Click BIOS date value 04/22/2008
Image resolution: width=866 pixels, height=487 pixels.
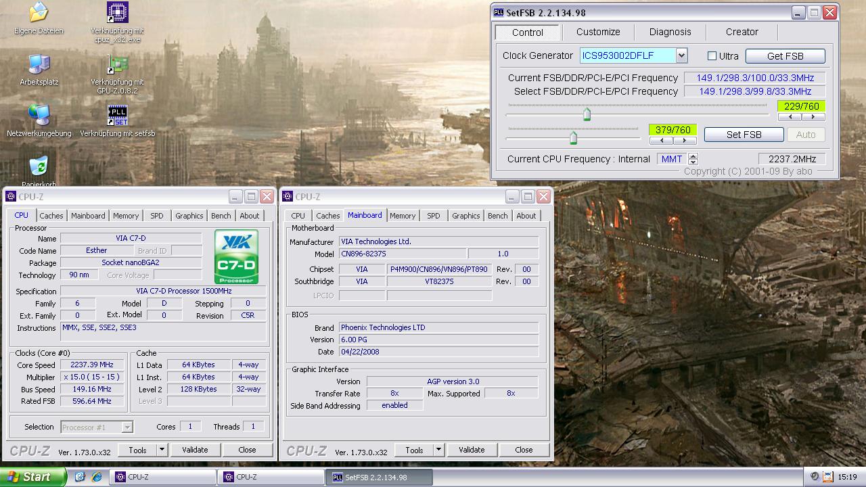coord(438,352)
